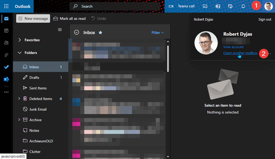275x159 pixels.
Task: Click the Deleted Items count 4
Action: (61, 99)
